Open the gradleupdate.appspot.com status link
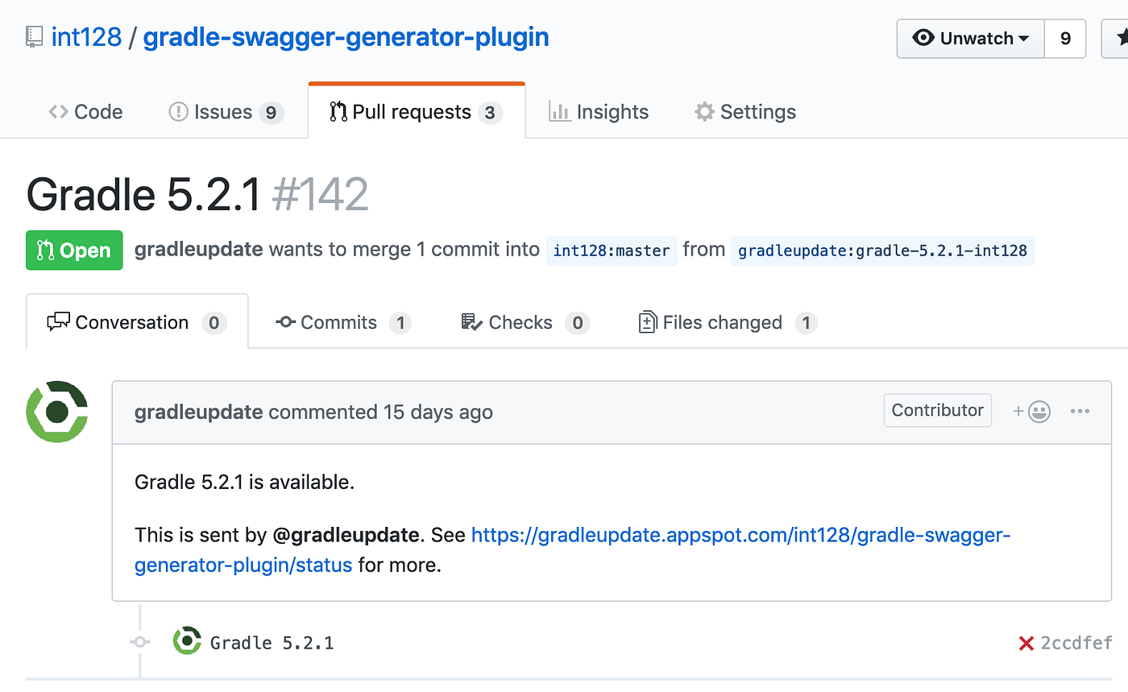The image size is (1128, 692). (x=725, y=534)
